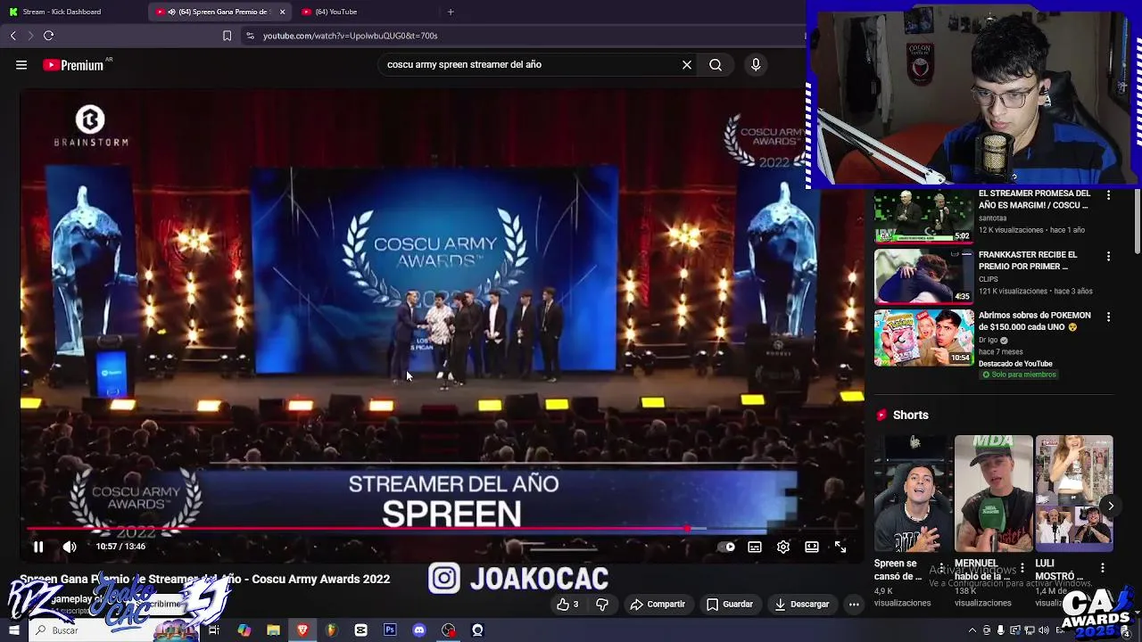The width and height of the screenshot is (1142, 642).
Task: Make the video player full screen
Action: point(840,547)
